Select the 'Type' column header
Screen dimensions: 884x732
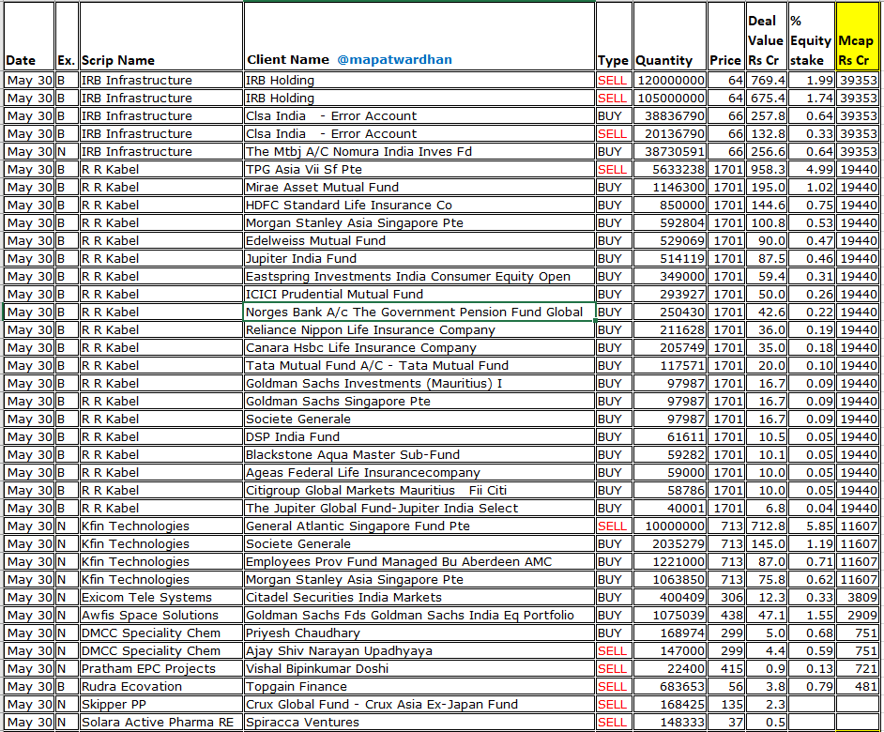[x=614, y=37]
